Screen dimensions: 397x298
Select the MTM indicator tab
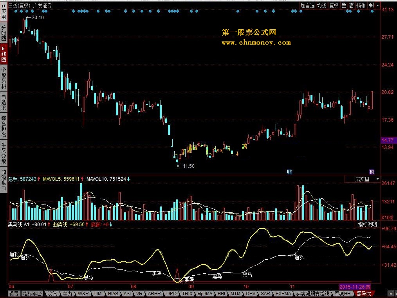(x=235, y=294)
